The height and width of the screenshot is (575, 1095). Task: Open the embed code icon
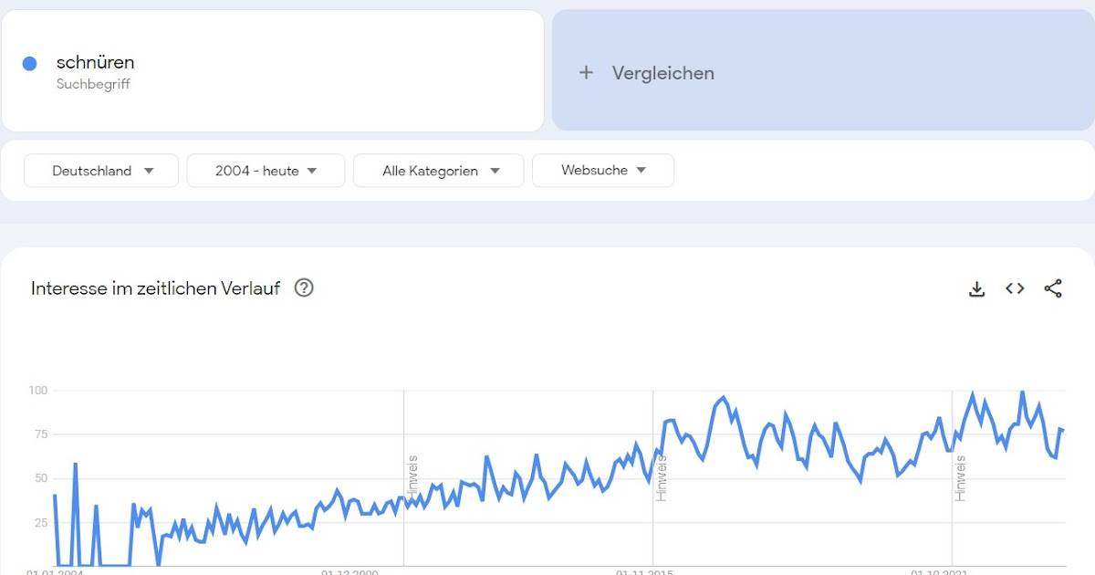[x=1015, y=288]
